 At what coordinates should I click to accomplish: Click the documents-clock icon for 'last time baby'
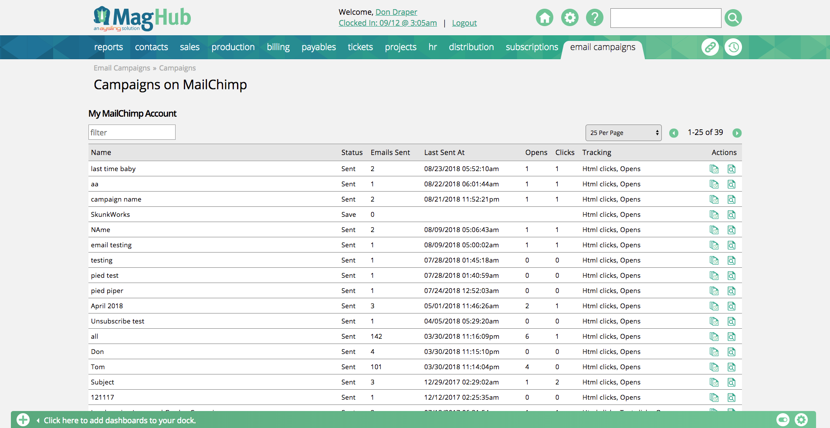pyautogui.click(x=714, y=169)
